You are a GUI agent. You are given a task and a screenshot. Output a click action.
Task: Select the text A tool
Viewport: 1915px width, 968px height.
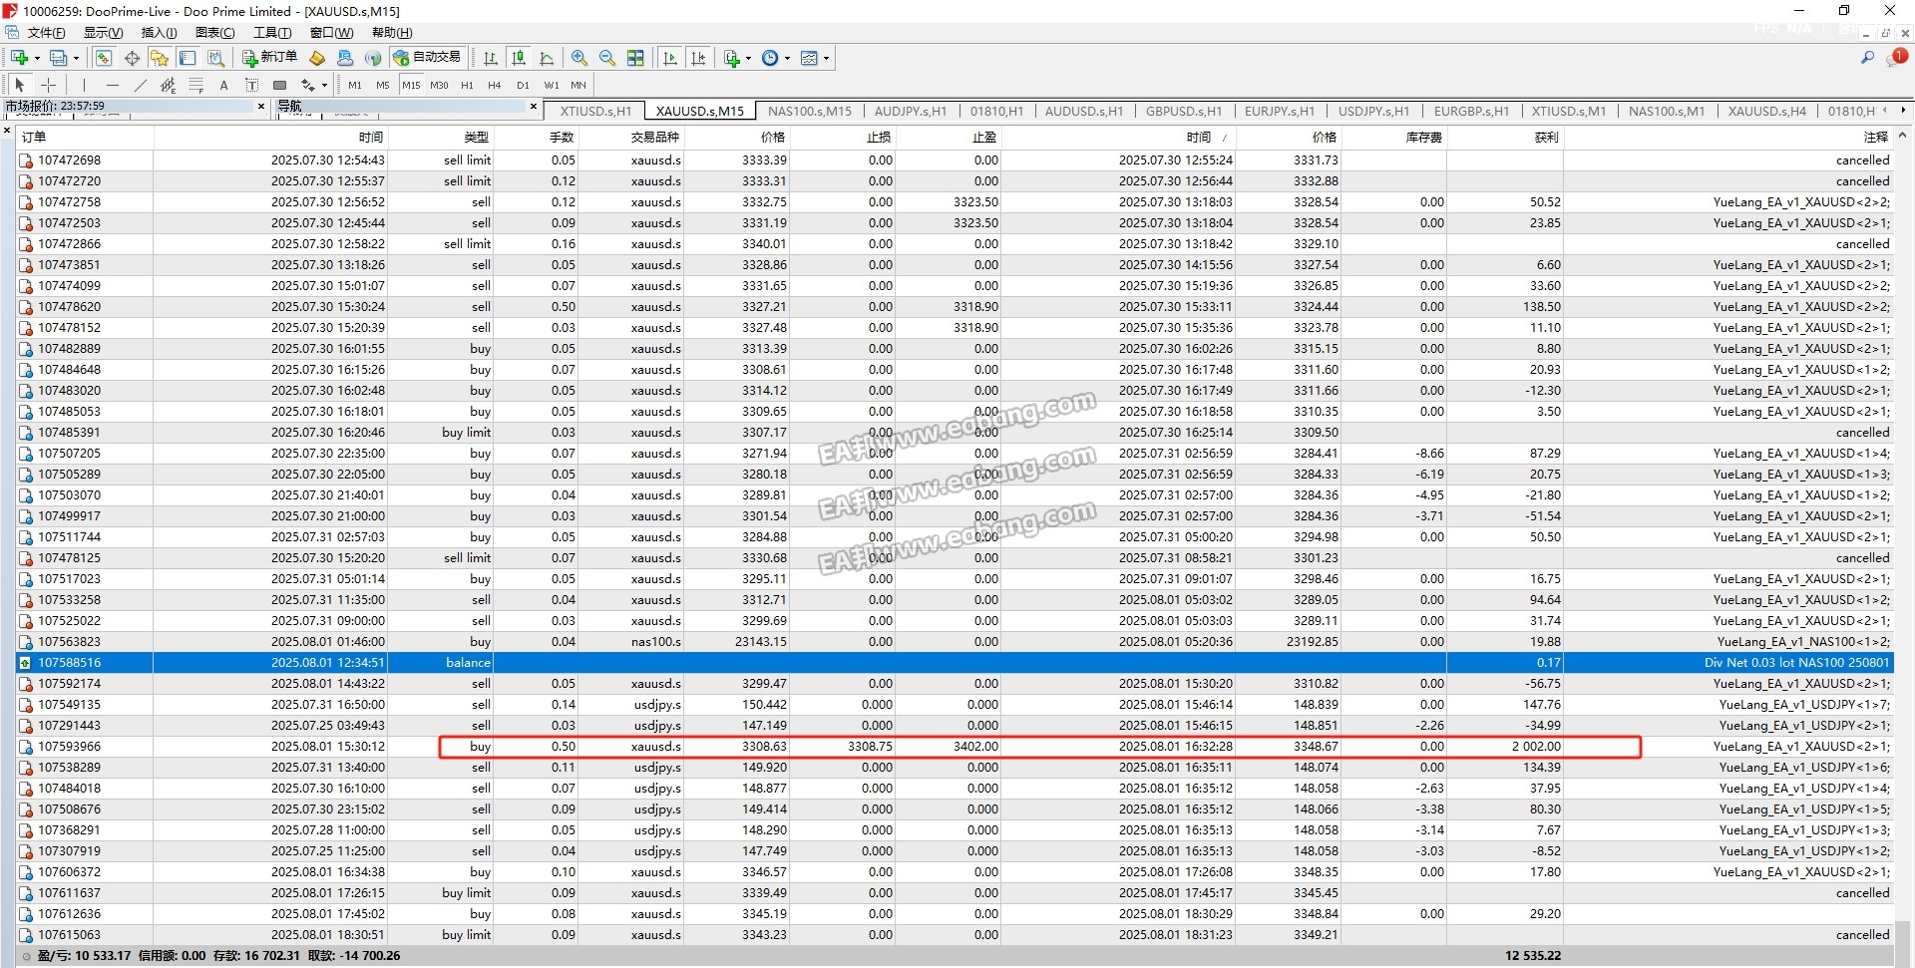coord(223,85)
